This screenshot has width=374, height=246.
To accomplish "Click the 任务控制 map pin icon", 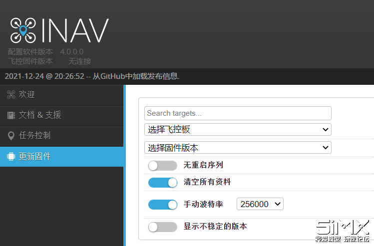I will 11,136.
